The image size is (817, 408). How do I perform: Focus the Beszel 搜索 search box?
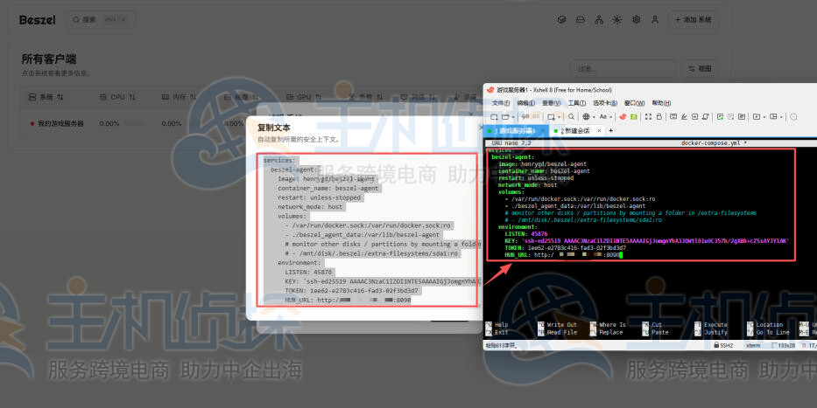point(100,20)
